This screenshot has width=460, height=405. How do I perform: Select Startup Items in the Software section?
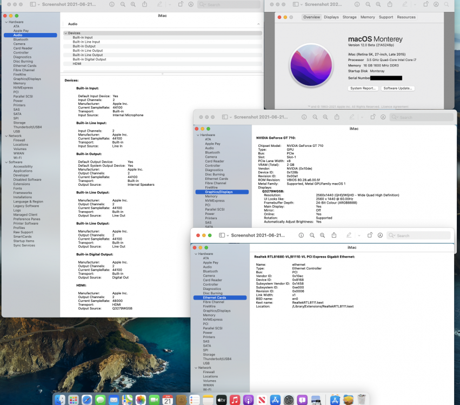23,241
